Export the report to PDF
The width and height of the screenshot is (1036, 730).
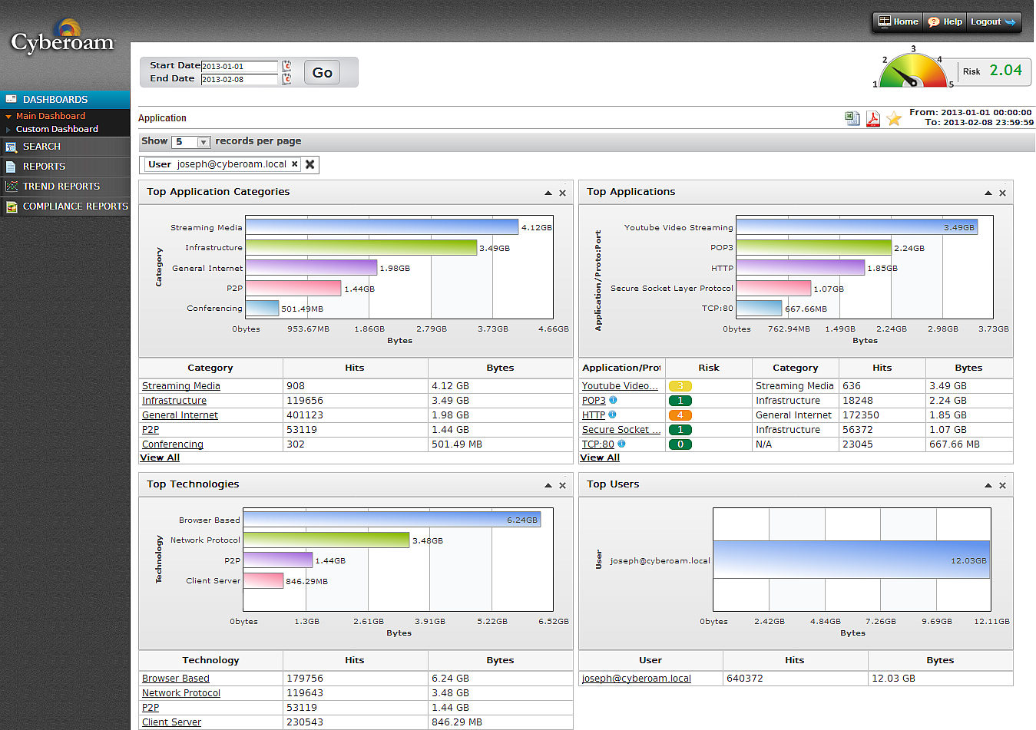[873, 118]
